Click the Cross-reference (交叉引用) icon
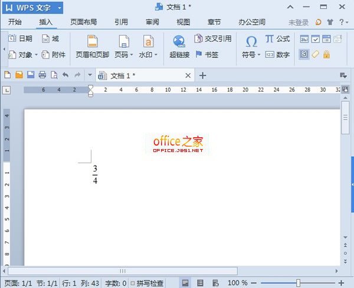The height and width of the screenshot is (288, 354). pos(212,39)
